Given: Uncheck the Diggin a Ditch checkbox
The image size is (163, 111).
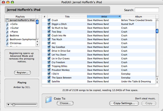Looking at the screenshot, I should [x=49, y=24].
